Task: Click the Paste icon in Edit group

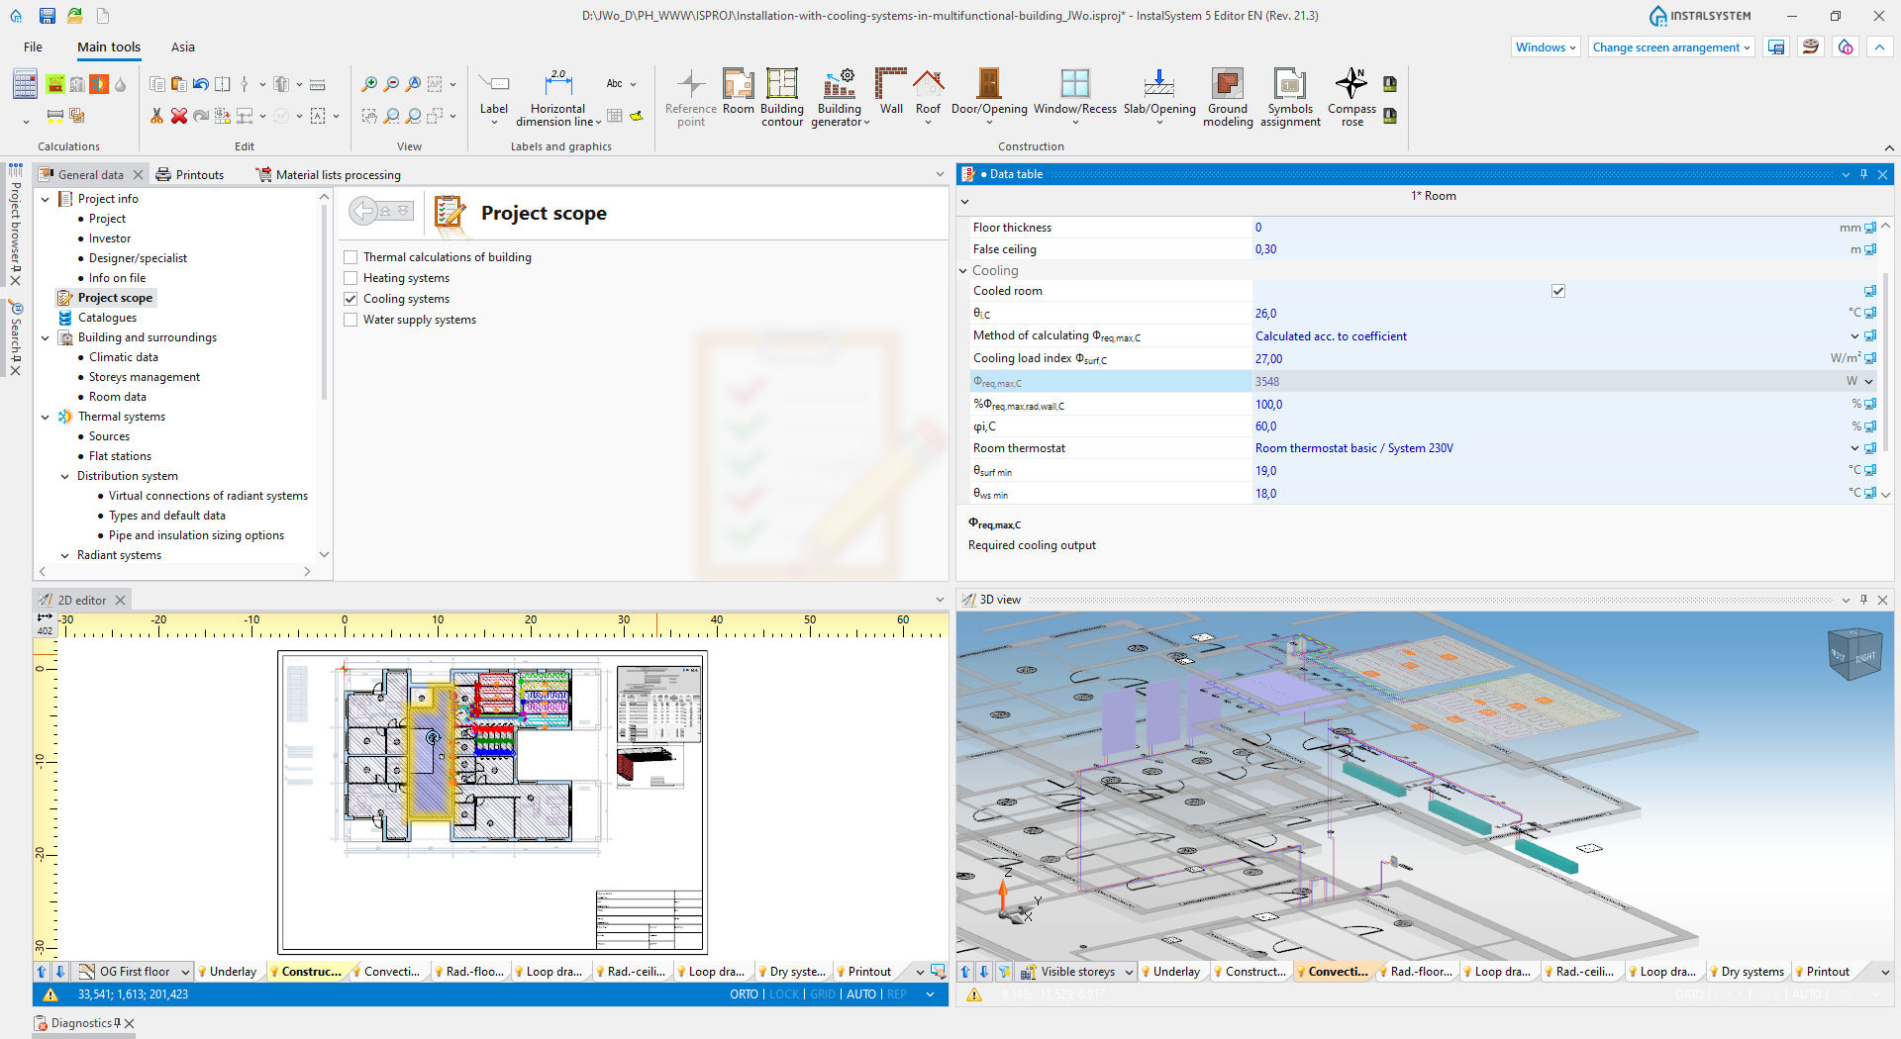Action: tap(178, 84)
